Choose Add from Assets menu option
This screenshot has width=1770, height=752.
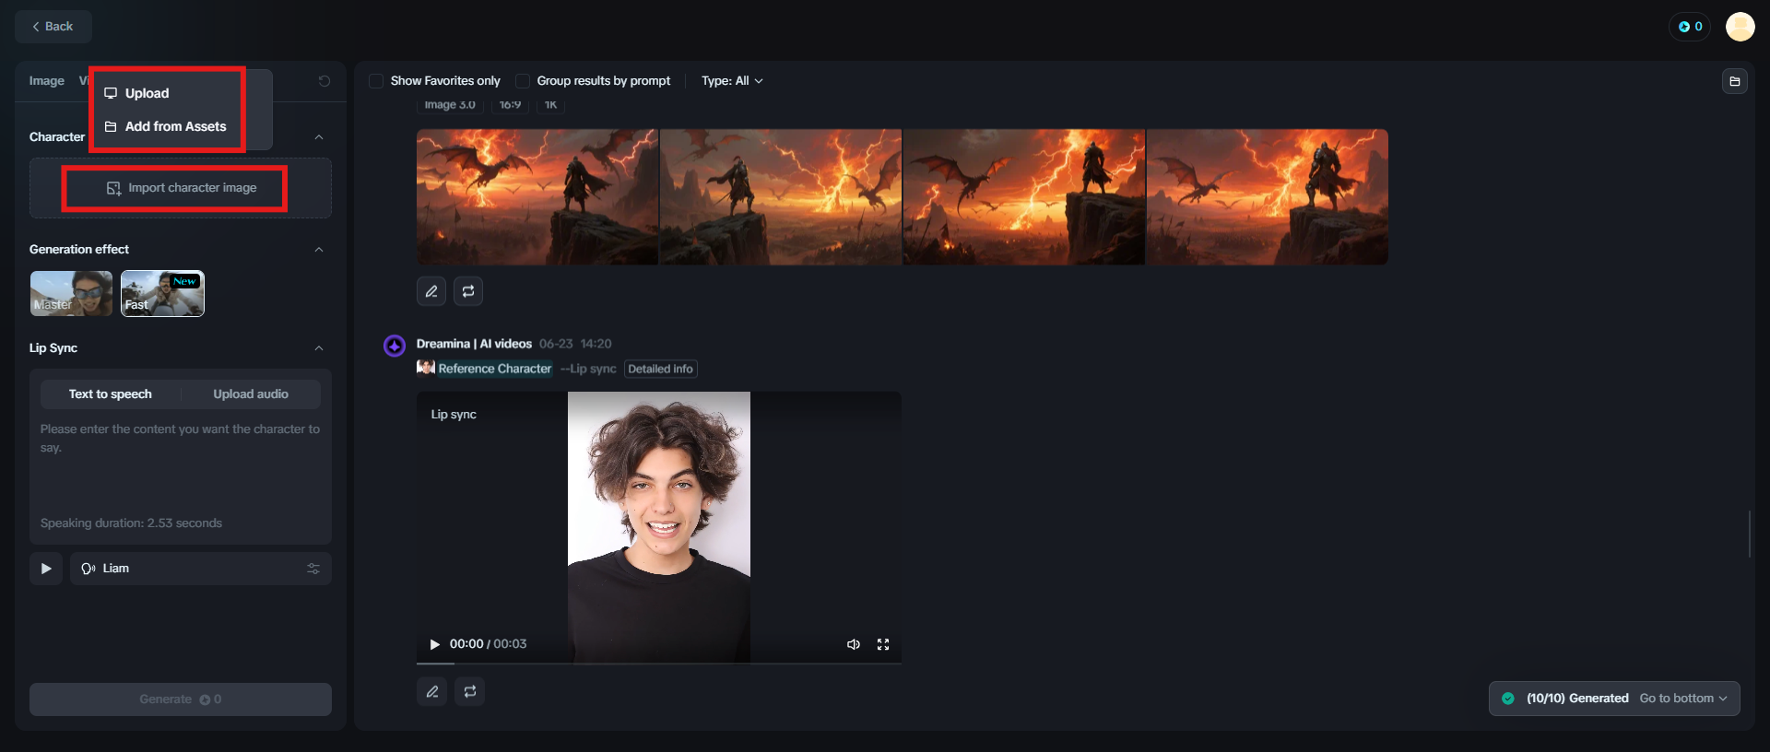coord(167,126)
